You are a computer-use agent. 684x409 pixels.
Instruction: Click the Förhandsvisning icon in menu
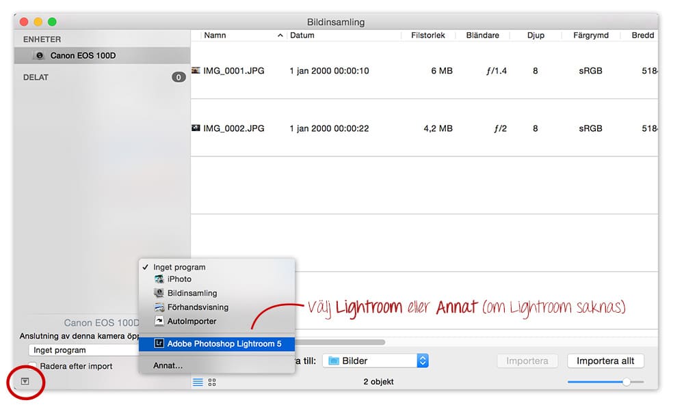159,307
